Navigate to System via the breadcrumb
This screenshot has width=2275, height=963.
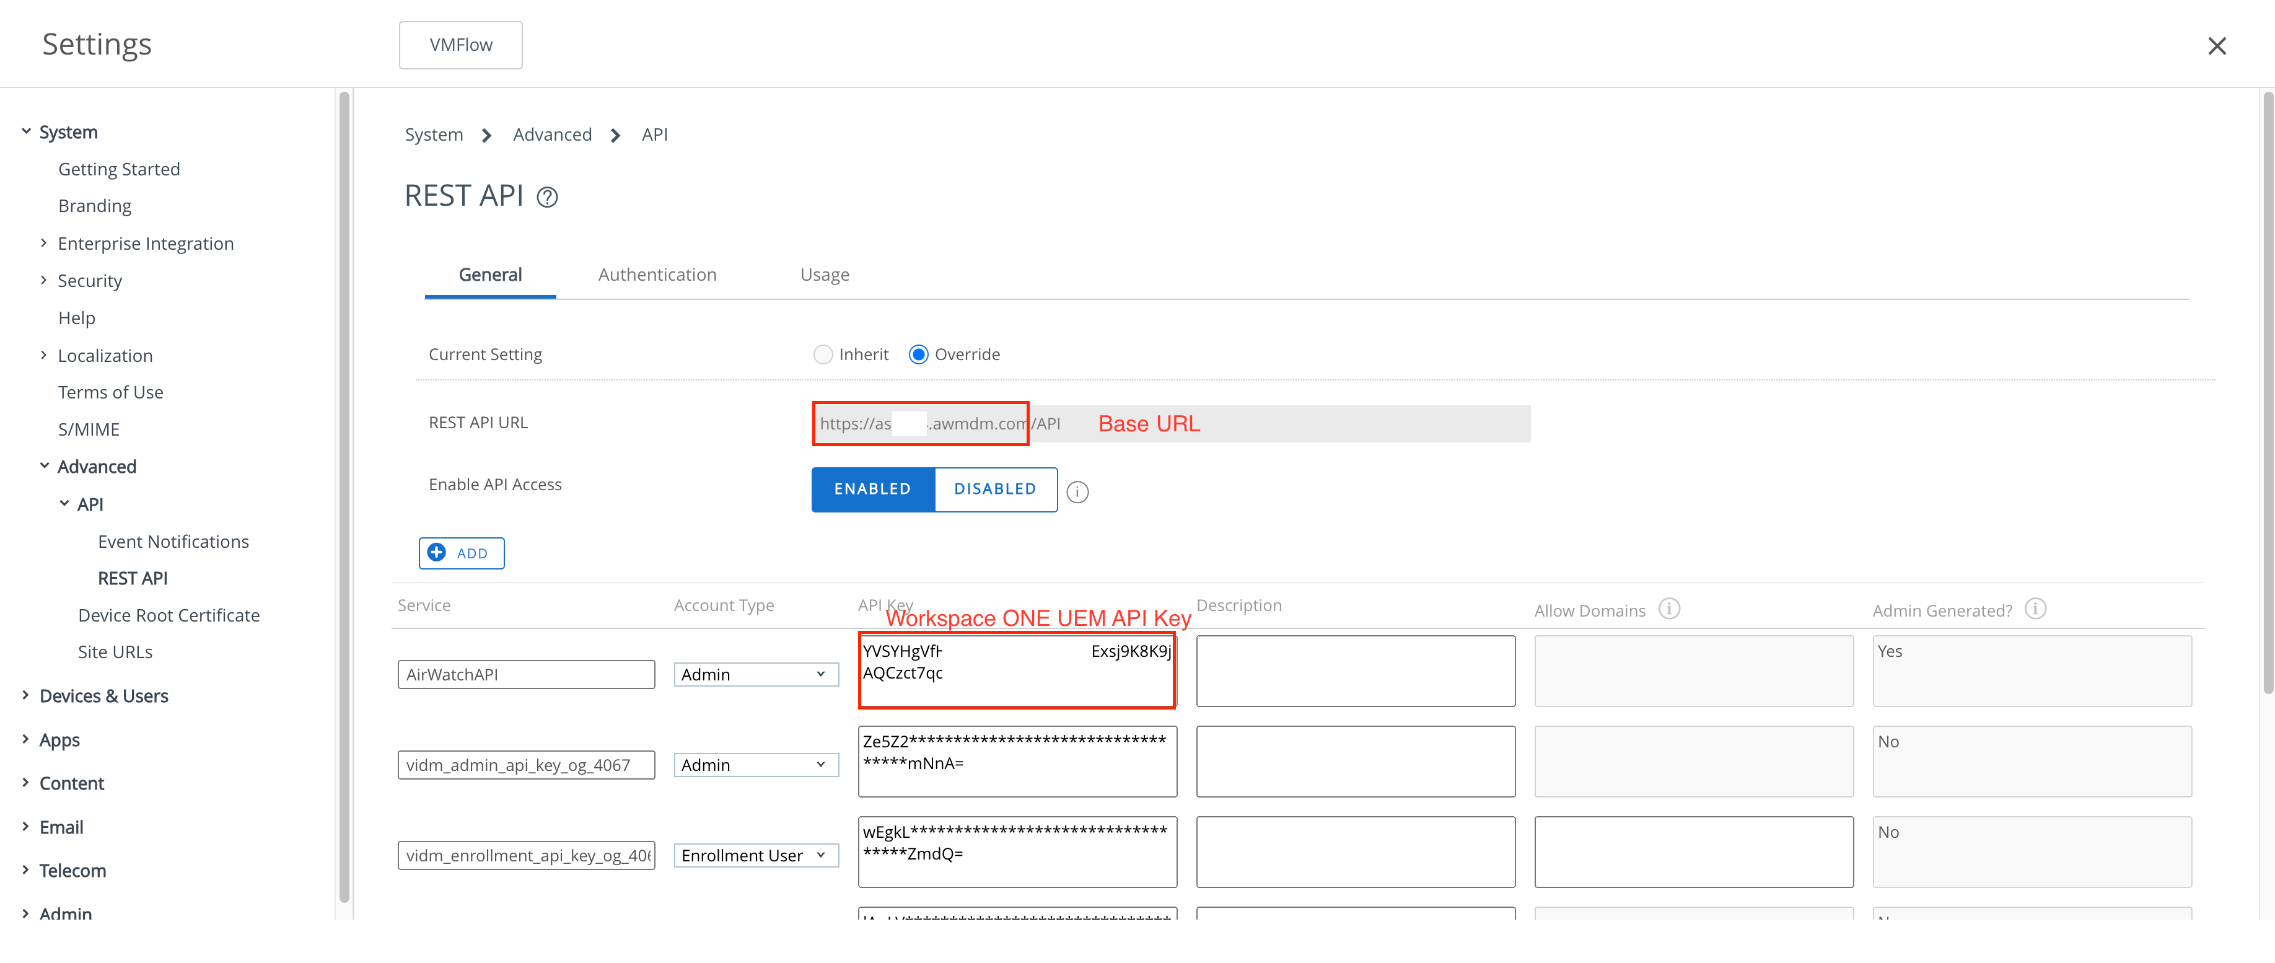click(x=434, y=134)
